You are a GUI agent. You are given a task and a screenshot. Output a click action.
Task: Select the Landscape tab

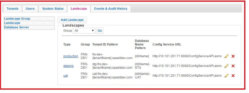pyautogui.click(x=79, y=9)
